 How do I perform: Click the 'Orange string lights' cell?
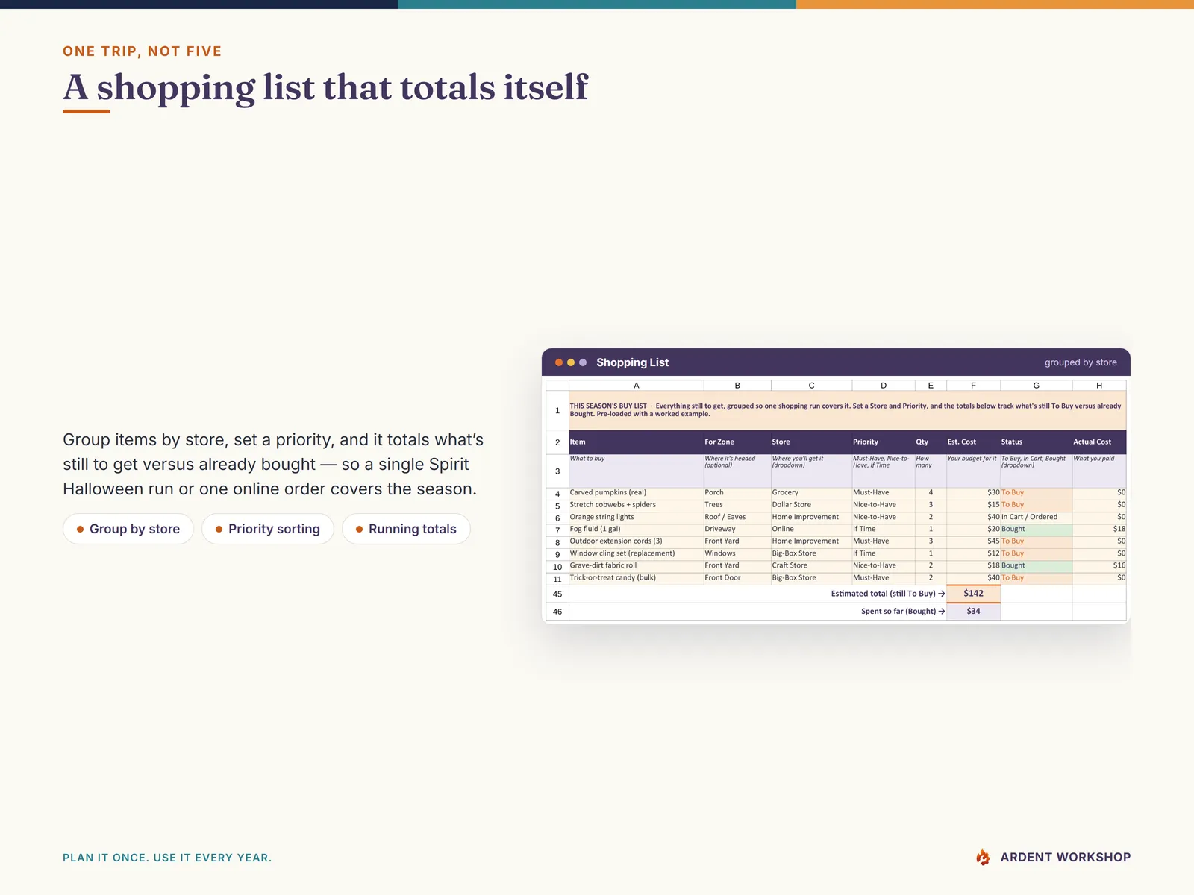(636, 517)
